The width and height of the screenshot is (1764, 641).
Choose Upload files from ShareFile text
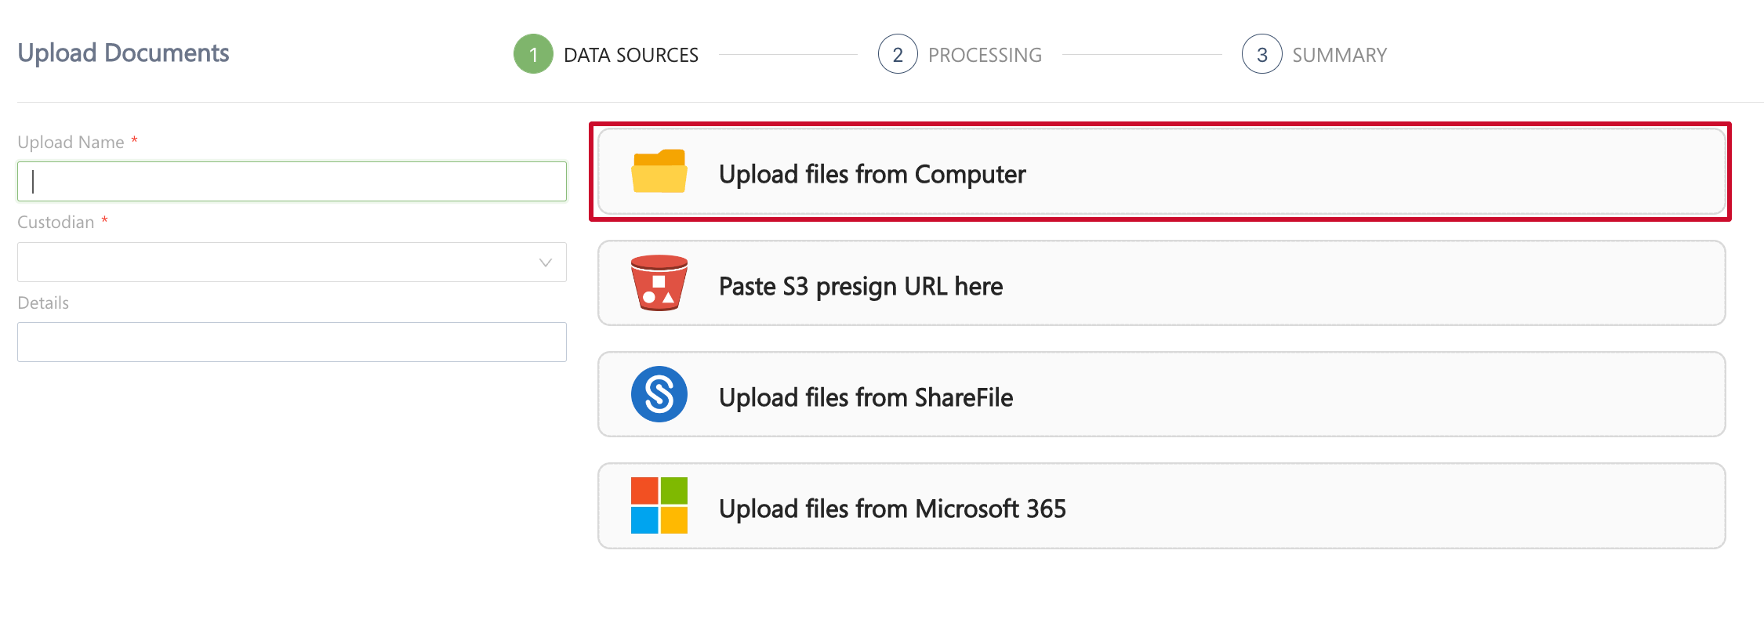click(x=866, y=397)
